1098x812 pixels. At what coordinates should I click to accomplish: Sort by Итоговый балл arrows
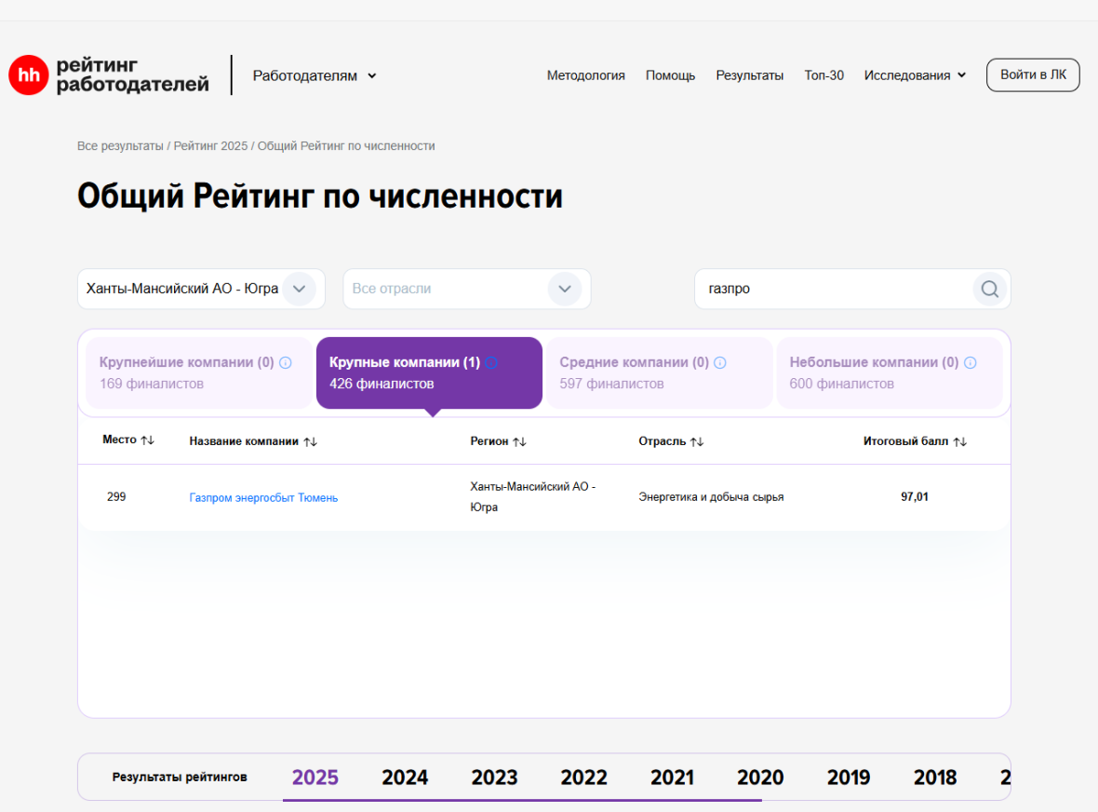959,441
